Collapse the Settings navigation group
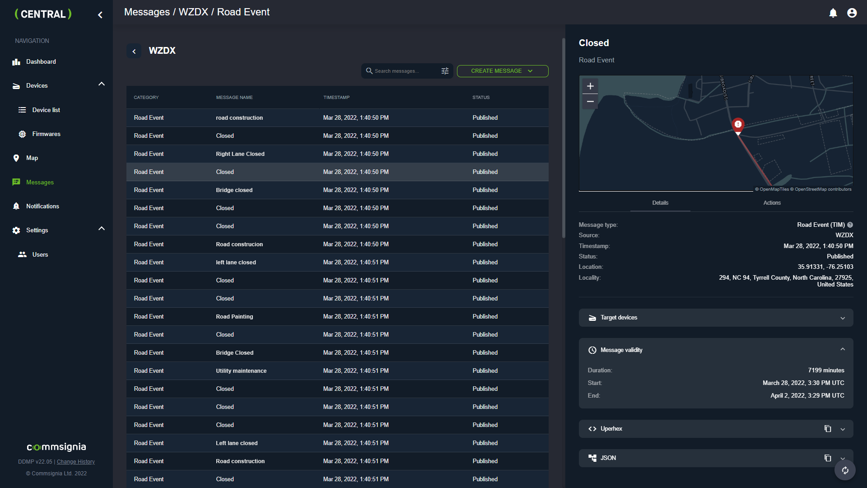867x488 pixels. tap(102, 229)
